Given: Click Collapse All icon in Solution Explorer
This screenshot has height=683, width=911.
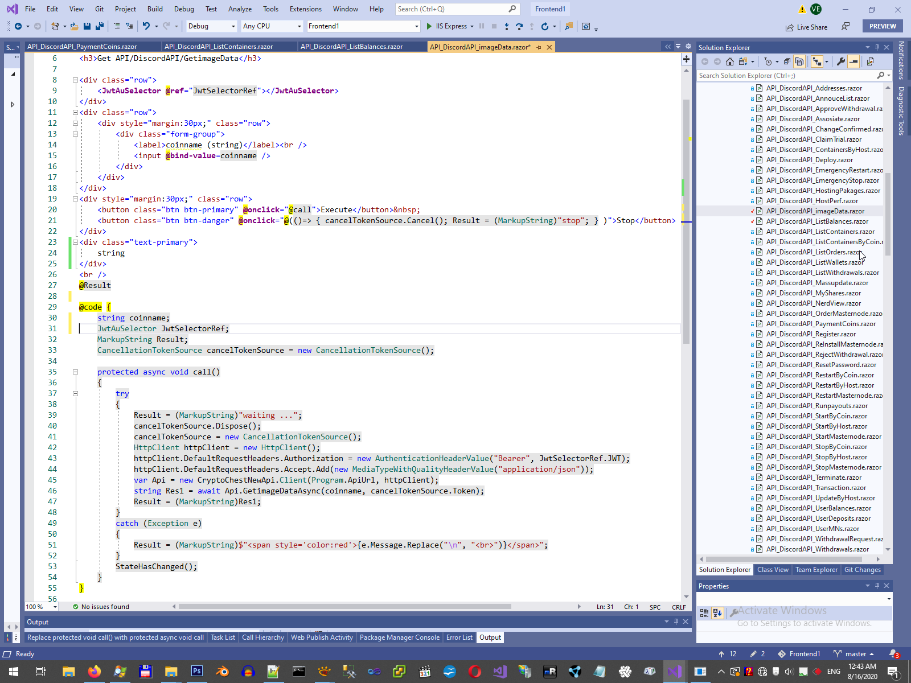Looking at the screenshot, I should click(x=787, y=61).
